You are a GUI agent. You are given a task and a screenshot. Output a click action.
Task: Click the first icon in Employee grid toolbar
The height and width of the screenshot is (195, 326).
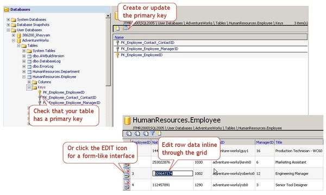[129, 133]
